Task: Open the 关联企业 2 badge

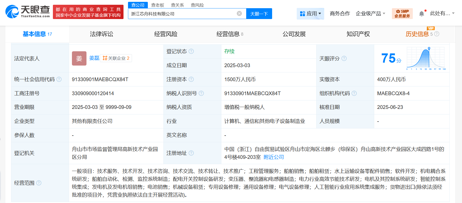Action: tap(116, 58)
